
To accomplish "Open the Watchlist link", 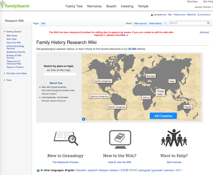I will pos(191,15).
